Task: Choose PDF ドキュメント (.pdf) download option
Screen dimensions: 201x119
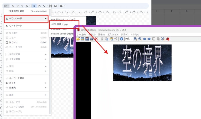Action: pyautogui.click(x=63, y=19)
